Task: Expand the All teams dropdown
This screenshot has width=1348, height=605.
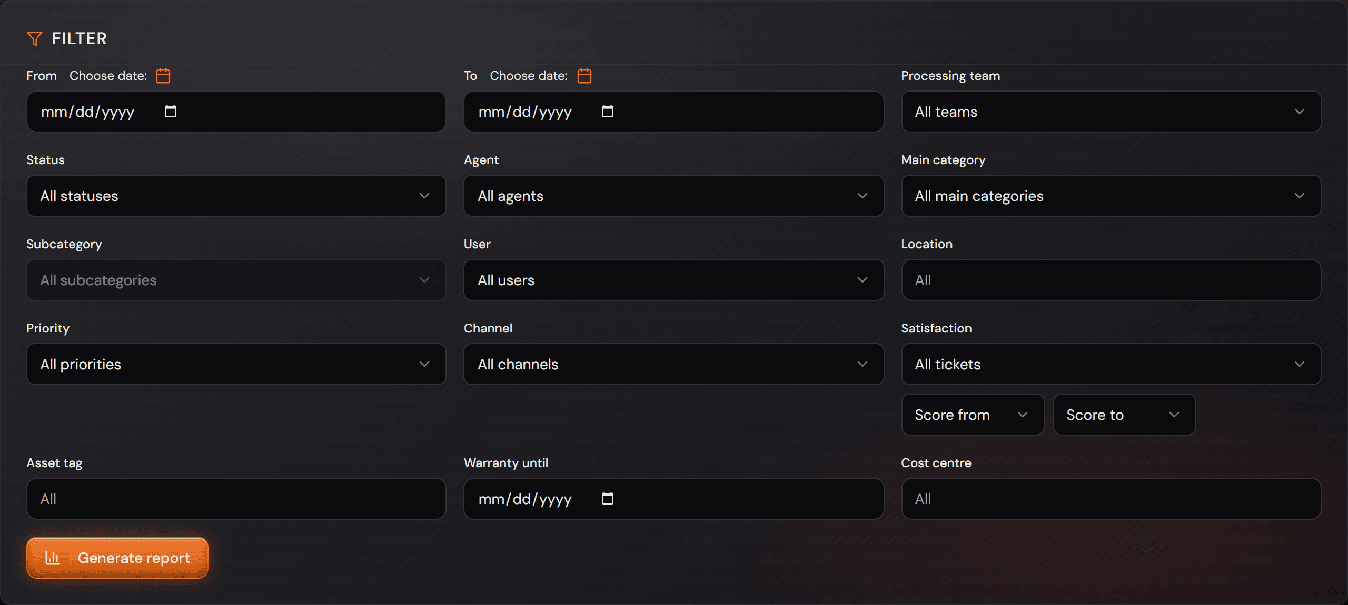Action: (1111, 112)
